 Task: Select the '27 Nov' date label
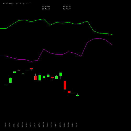click(56, 124)
